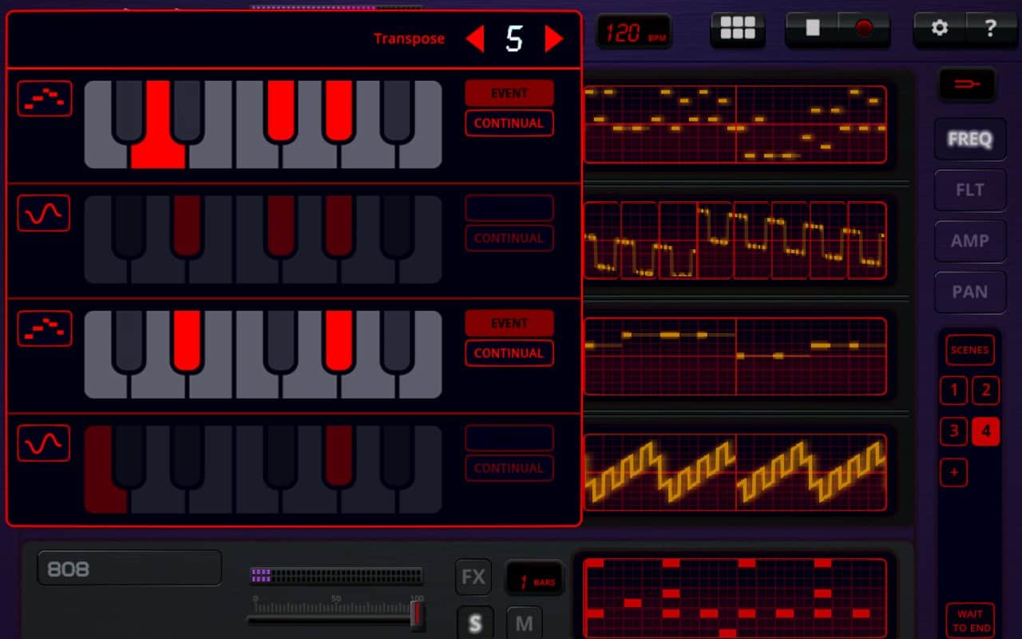Click the volume slider handle at 100
The width and height of the screenshot is (1022, 639).
point(417,615)
